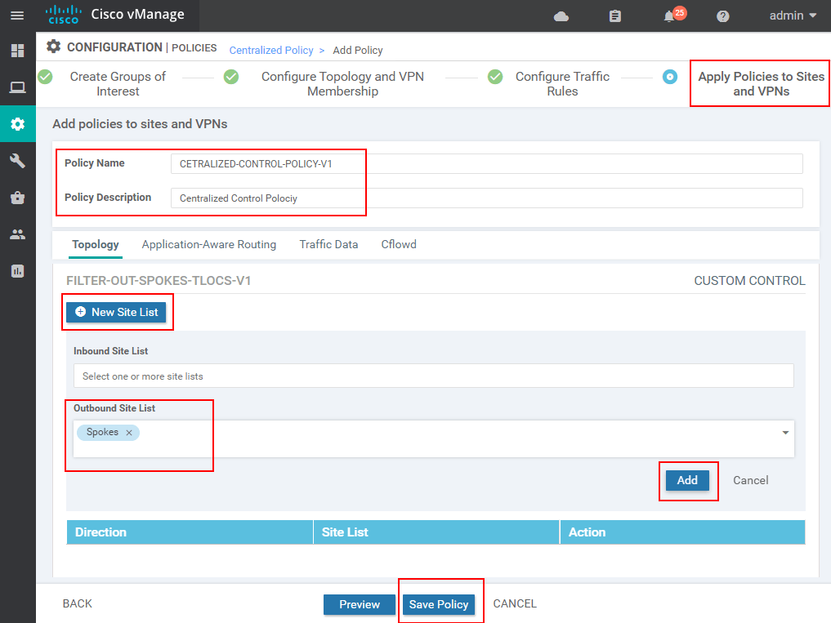Open the help question mark icon
The image size is (831, 623).
point(722,16)
